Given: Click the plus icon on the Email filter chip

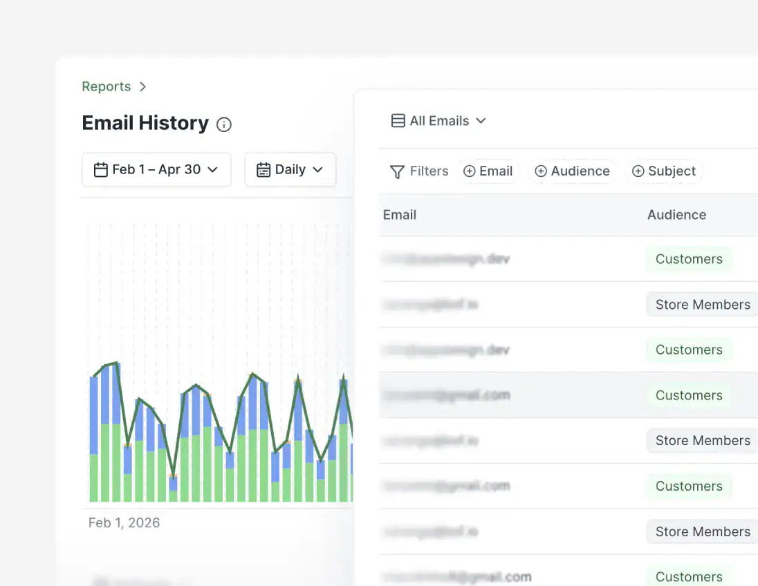Looking at the screenshot, I should [469, 171].
